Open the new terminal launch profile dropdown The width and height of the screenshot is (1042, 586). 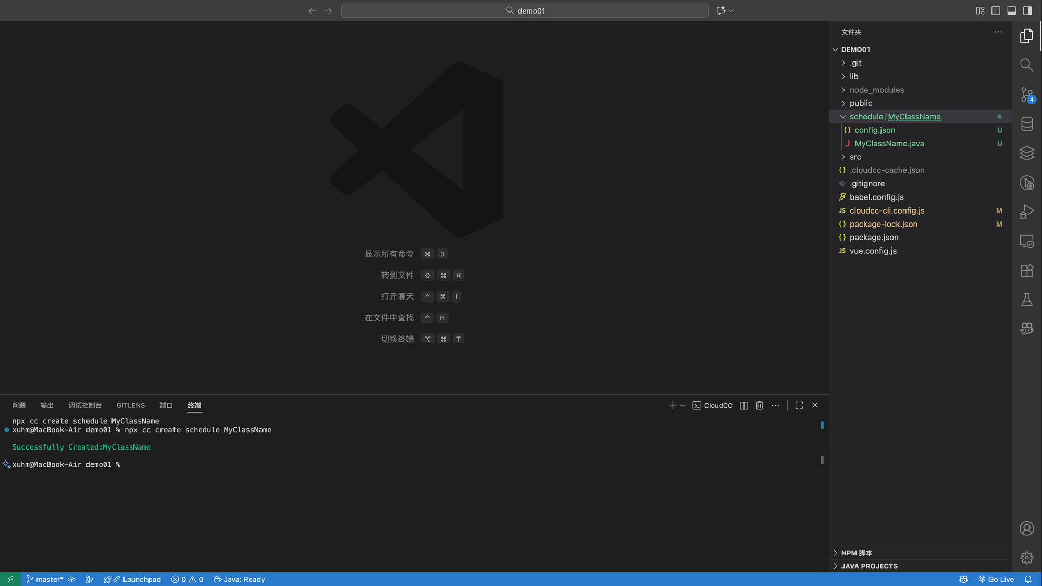tap(683, 405)
